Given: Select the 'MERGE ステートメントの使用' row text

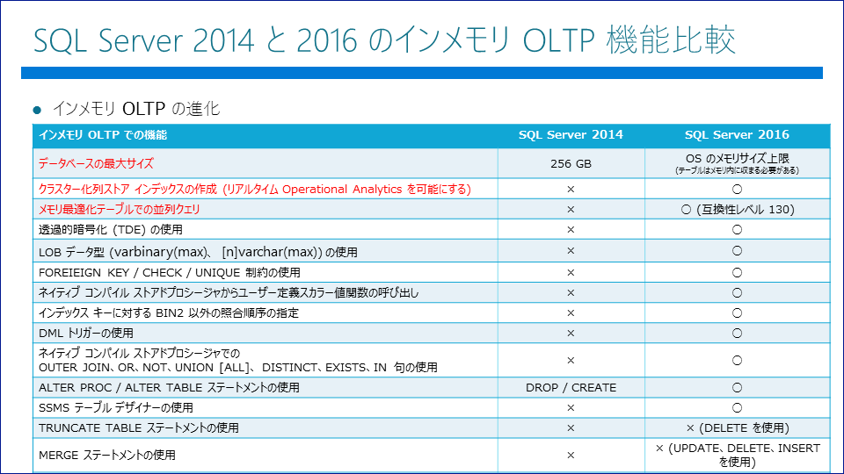Looking at the screenshot, I should click(x=107, y=456).
